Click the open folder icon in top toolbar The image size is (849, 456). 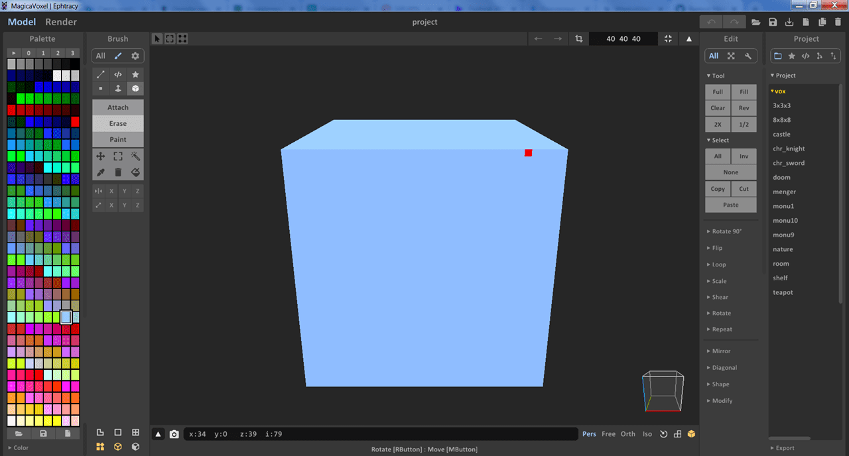(756, 22)
